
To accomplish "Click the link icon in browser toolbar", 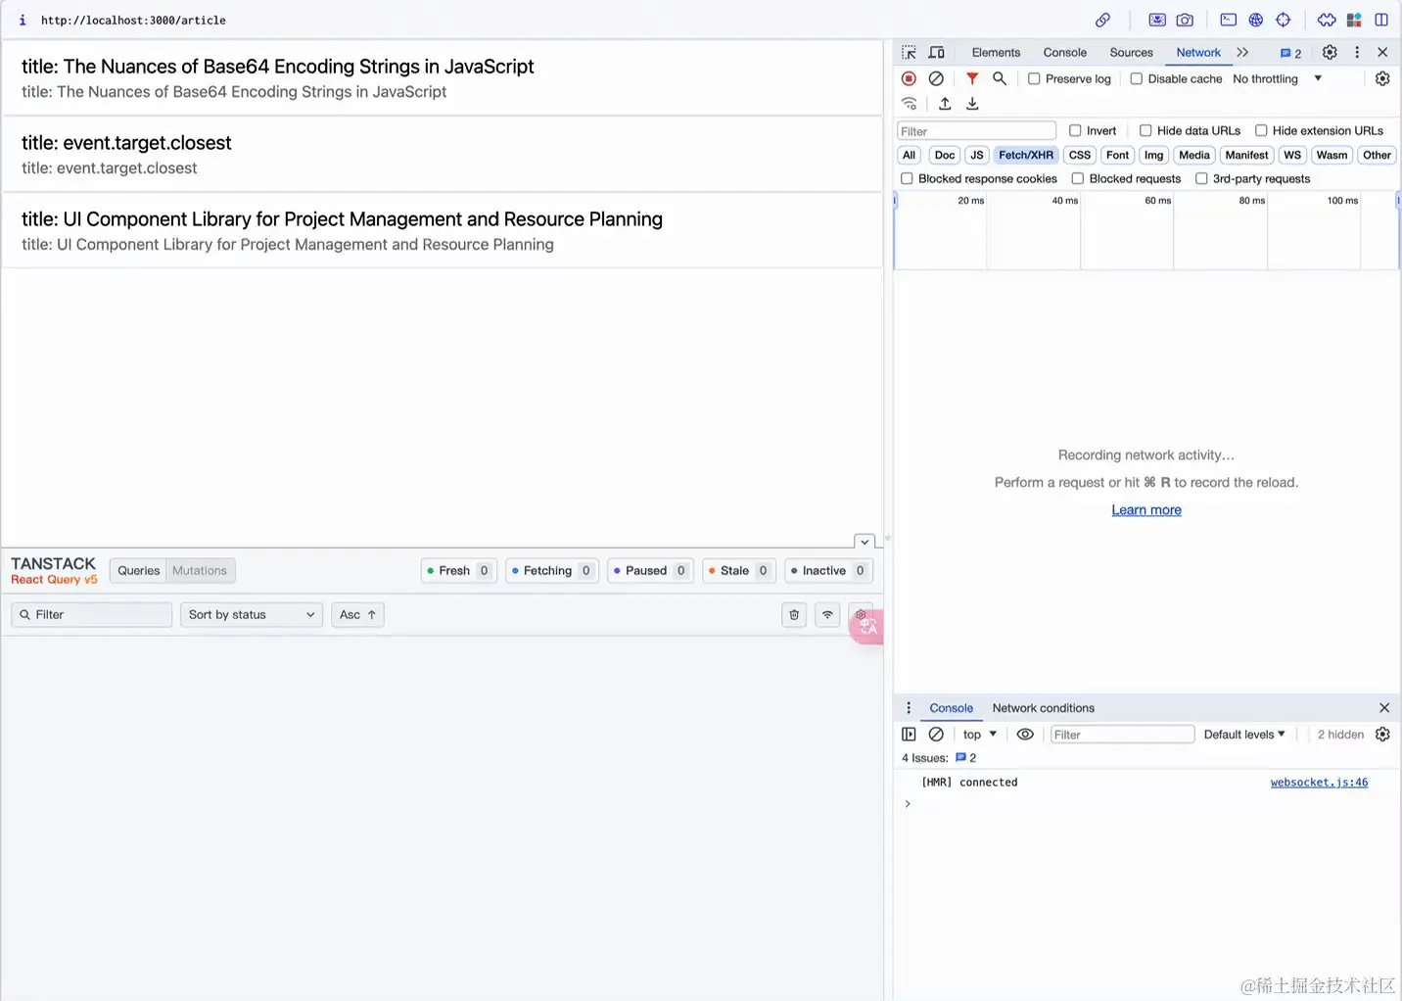I will click(x=1102, y=20).
